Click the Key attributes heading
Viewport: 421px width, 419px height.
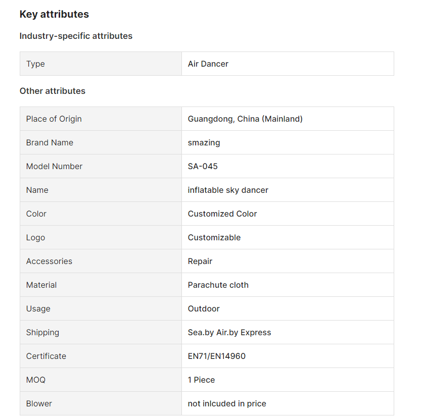(x=54, y=14)
